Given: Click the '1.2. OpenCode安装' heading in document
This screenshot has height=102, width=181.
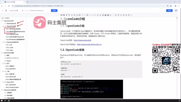Looking at the screenshot, I should coord(72,50).
